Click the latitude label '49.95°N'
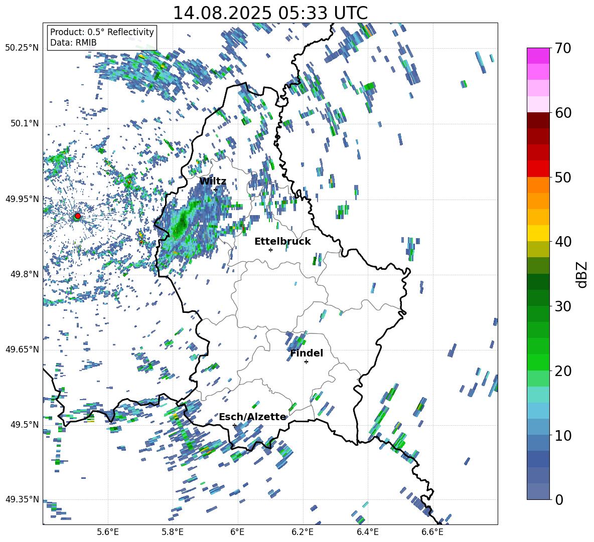Image resolution: width=594 pixels, height=542 pixels. click(22, 199)
